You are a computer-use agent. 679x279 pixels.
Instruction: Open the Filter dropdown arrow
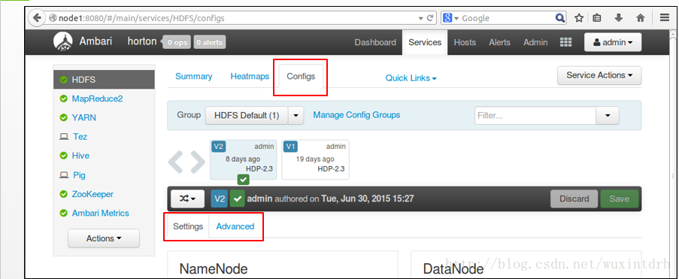click(608, 116)
